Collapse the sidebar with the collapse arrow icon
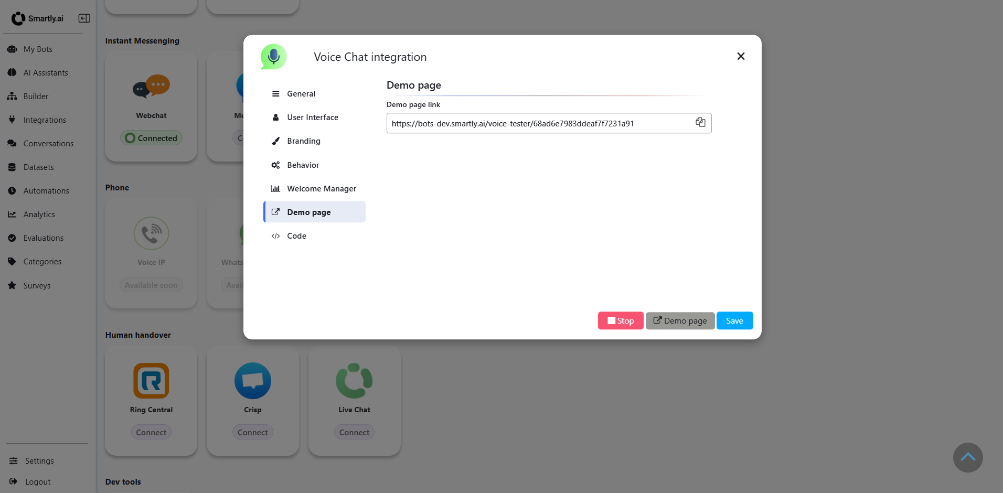 coord(83,18)
